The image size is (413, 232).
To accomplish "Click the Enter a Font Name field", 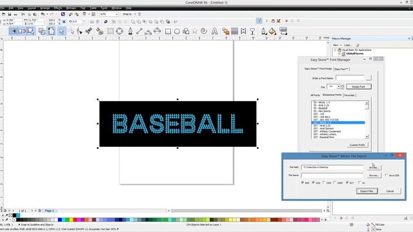I will click(x=350, y=78).
